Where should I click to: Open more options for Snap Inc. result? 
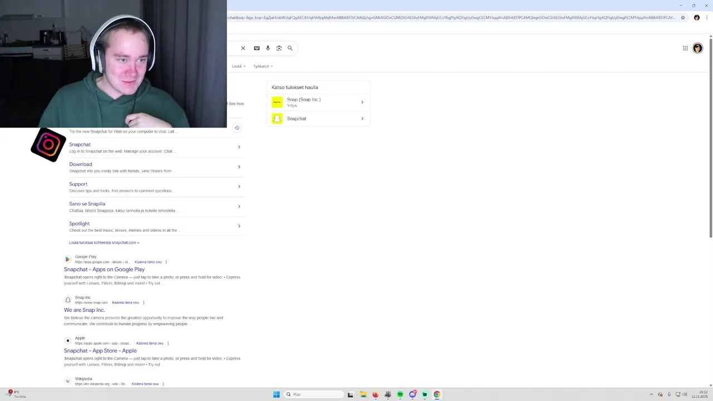144,302
